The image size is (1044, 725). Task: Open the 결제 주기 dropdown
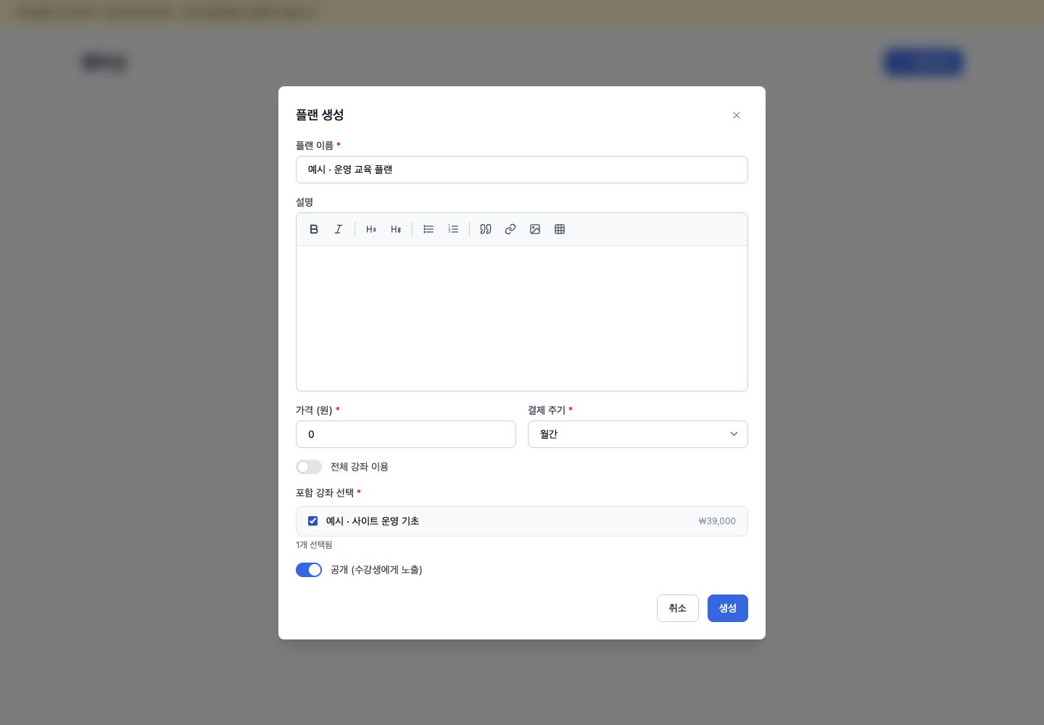coord(638,434)
